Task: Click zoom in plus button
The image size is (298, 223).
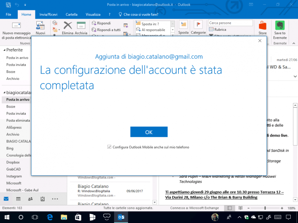Action: 282,208
